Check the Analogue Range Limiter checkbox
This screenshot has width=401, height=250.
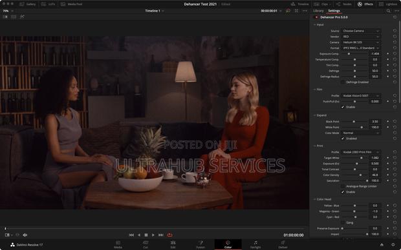click(x=343, y=186)
